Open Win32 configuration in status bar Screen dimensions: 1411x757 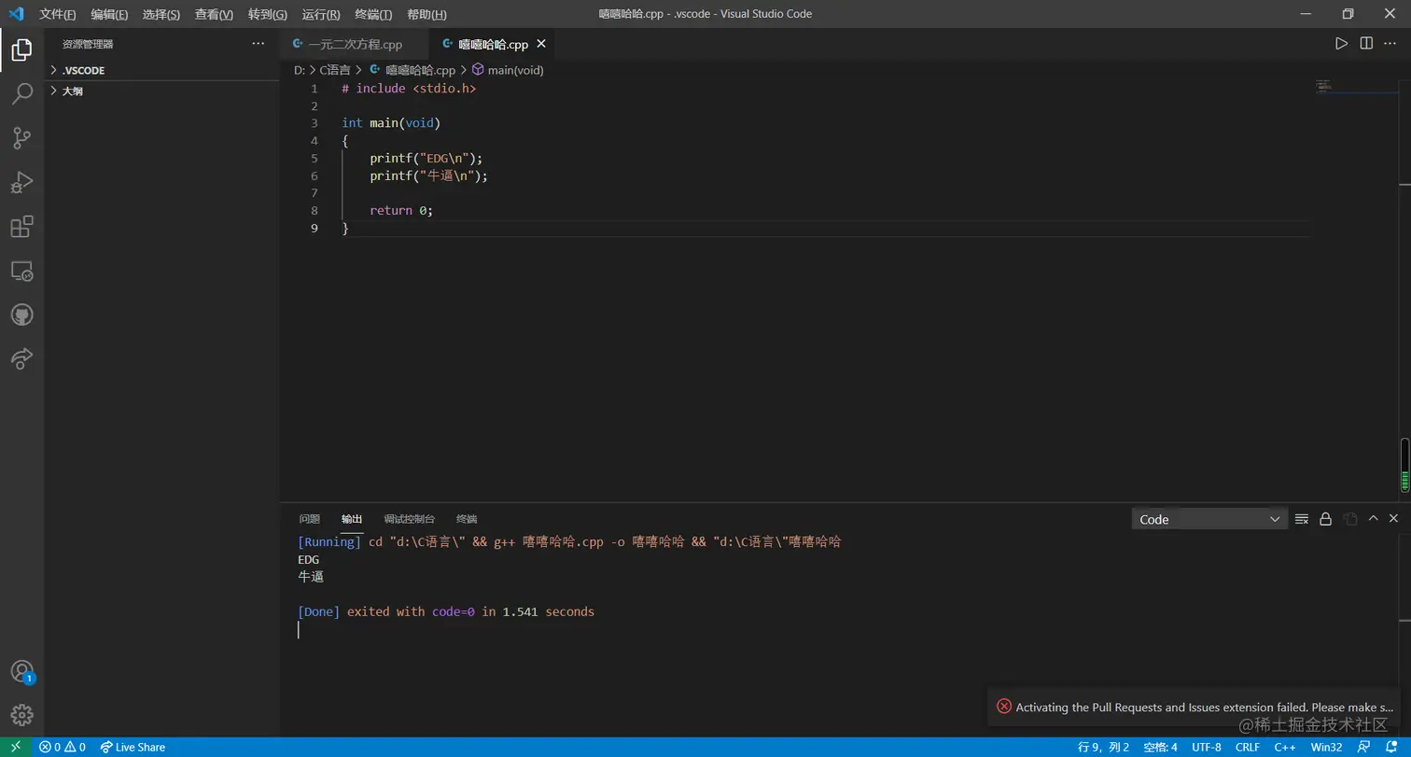[1326, 747]
